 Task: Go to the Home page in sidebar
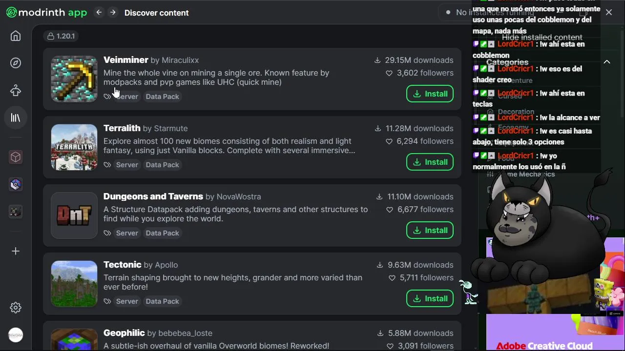tap(16, 36)
